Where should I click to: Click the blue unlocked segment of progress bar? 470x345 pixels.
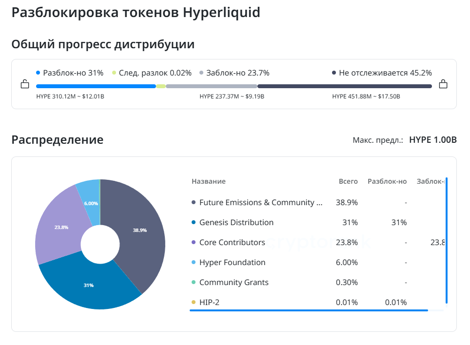point(96,86)
